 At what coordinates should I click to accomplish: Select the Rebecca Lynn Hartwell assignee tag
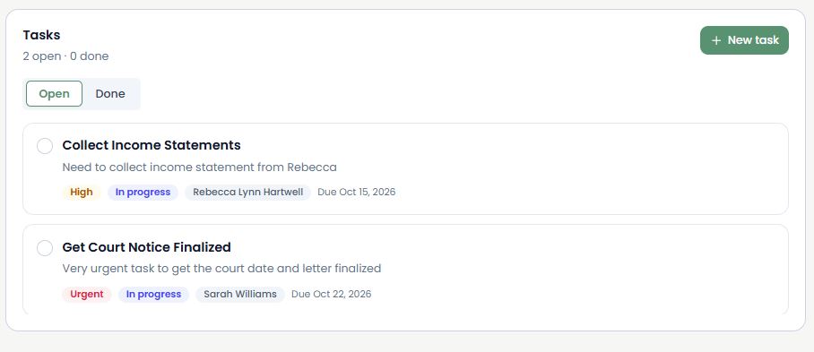coord(247,193)
